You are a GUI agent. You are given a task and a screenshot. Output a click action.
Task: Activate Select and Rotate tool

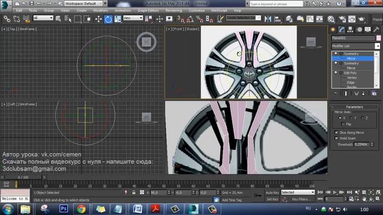(108, 19)
